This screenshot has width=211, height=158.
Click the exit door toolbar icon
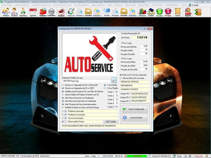coord(198,12)
